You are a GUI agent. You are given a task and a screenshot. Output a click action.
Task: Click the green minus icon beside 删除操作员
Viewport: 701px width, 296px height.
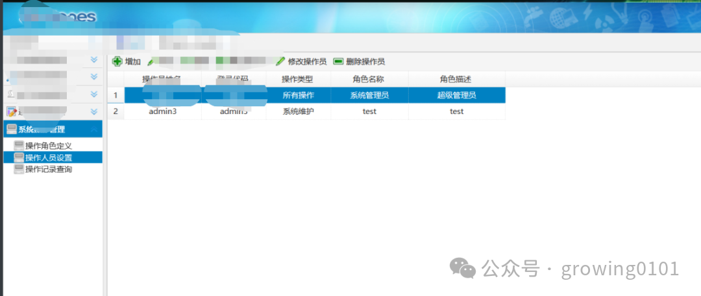pyautogui.click(x=338, y=62)
